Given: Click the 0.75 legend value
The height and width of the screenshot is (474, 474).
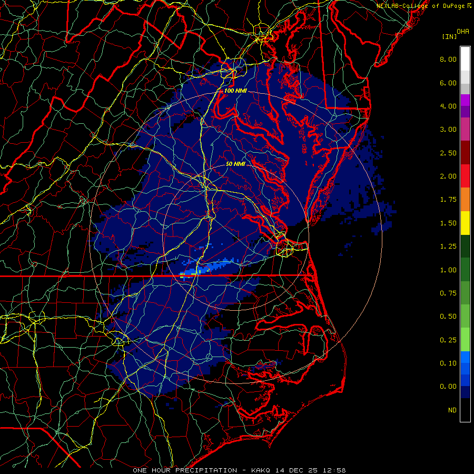Looking at the screenshot, I should 448,293.
